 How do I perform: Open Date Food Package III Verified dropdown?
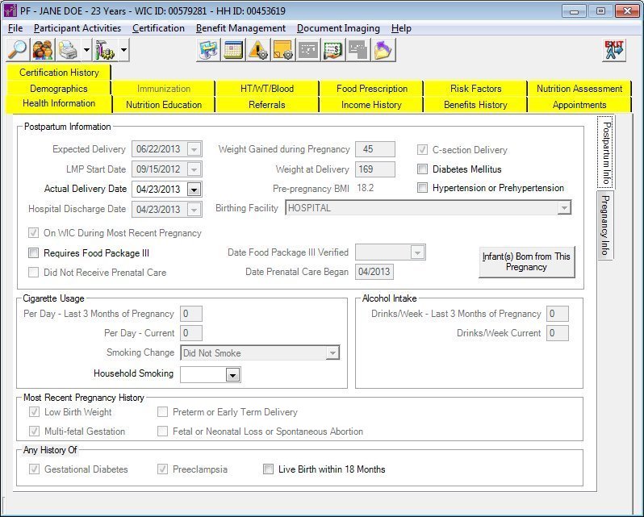[417, 252]
